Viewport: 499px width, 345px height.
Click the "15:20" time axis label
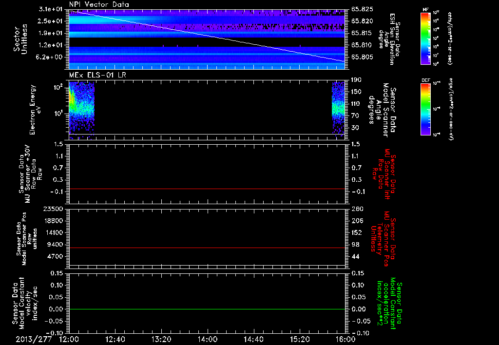pos(300,339)
